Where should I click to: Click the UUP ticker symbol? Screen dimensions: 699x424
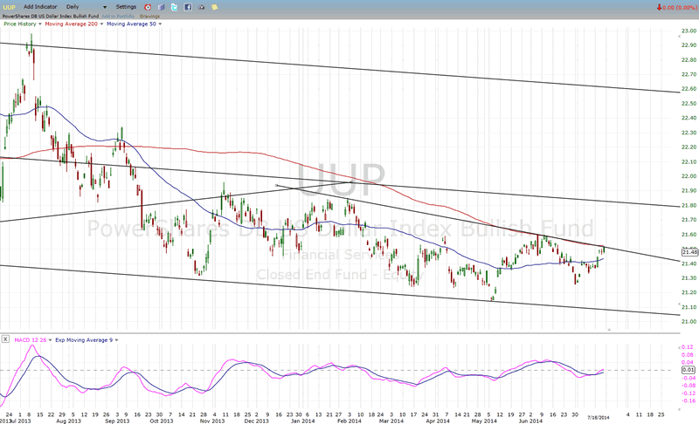(9, 7)
